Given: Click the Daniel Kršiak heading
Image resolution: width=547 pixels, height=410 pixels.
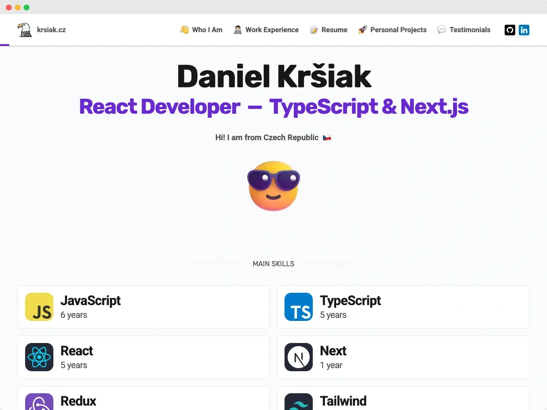Looking at the screenshot, I should [x=274, y=77].
